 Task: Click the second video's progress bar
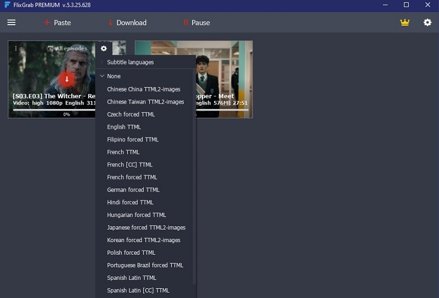[222, 110]
